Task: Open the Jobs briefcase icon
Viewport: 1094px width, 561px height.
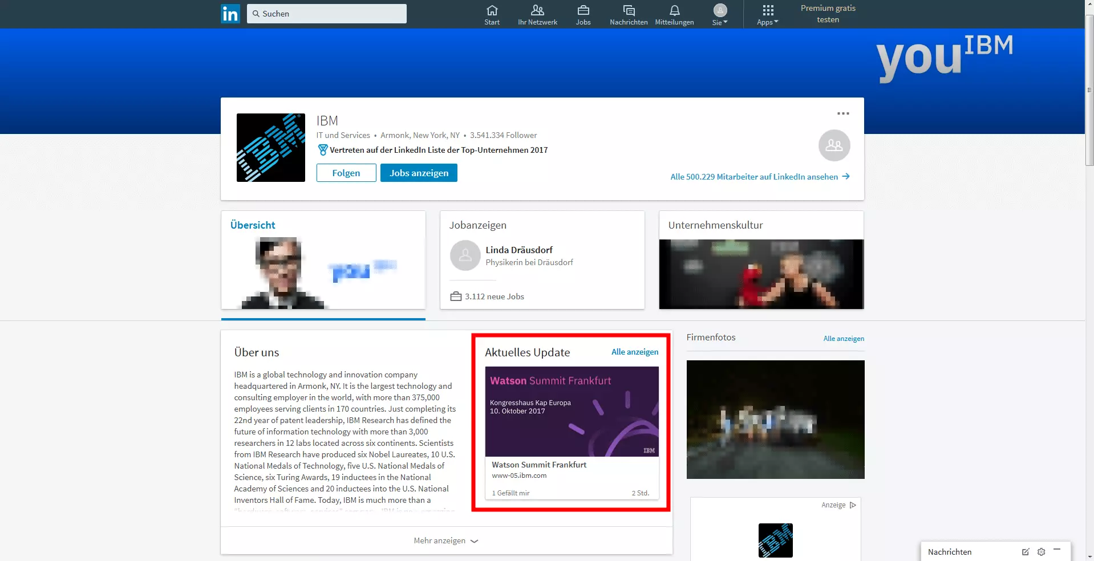Action: [x=583, y=10]
